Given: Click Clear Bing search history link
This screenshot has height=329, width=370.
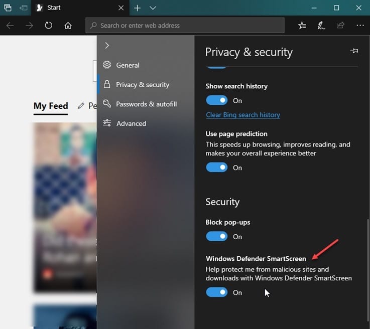Looking at the screenshot, I should 243,115.
